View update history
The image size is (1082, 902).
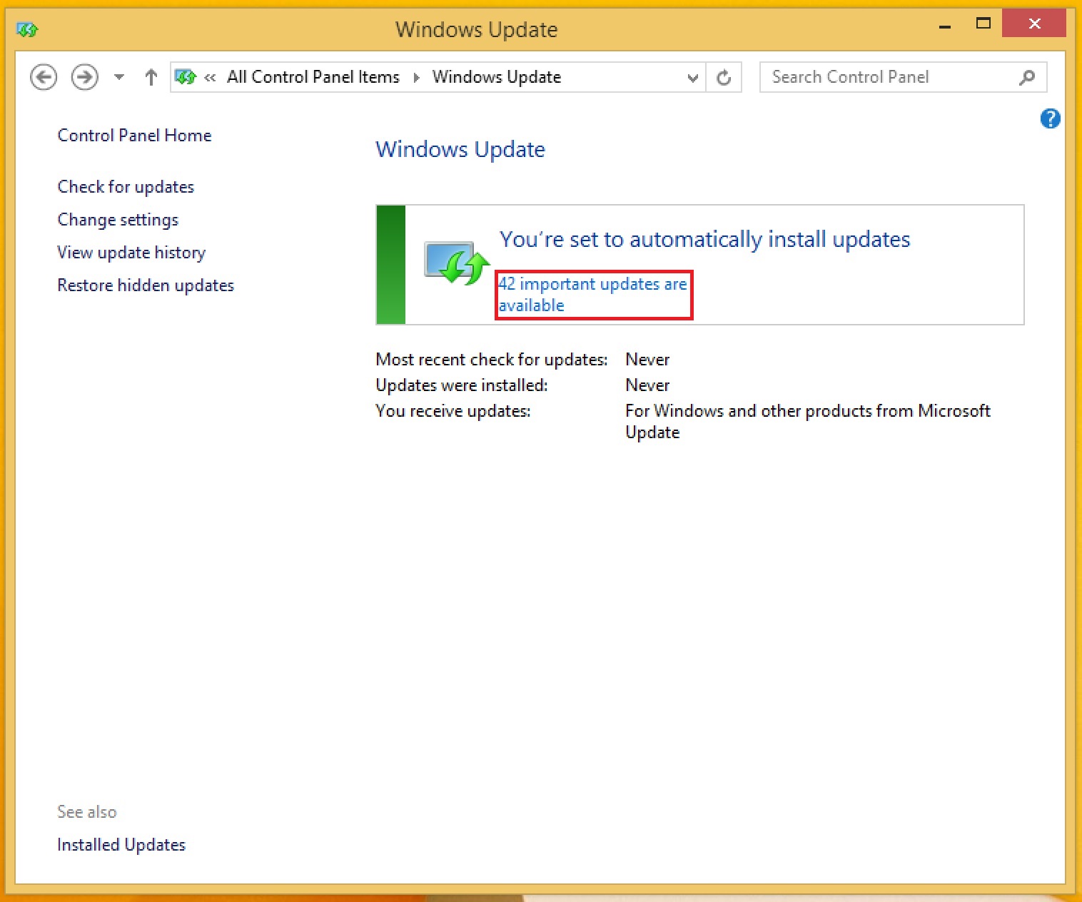pos(131,253)
